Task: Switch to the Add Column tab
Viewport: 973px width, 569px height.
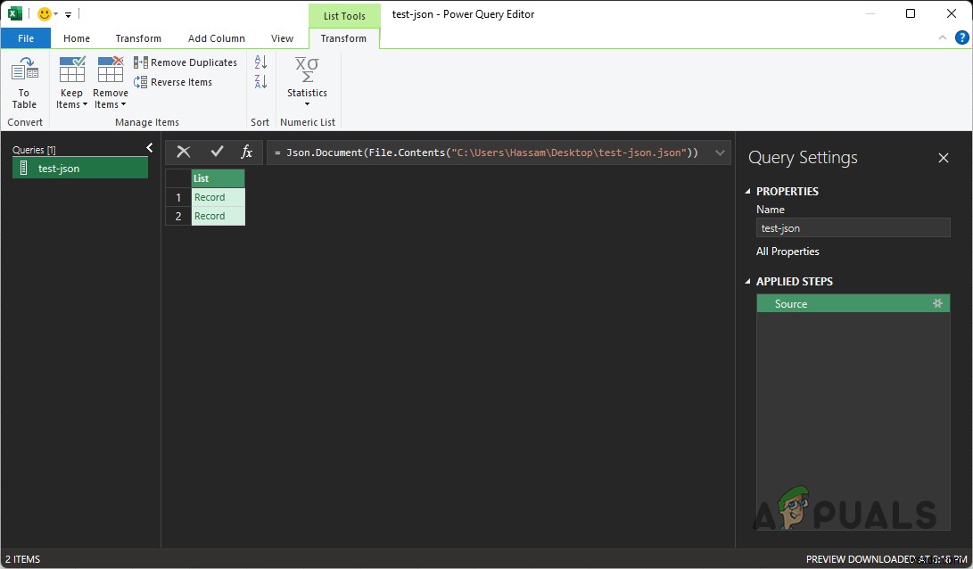Action: pos(216,38)
